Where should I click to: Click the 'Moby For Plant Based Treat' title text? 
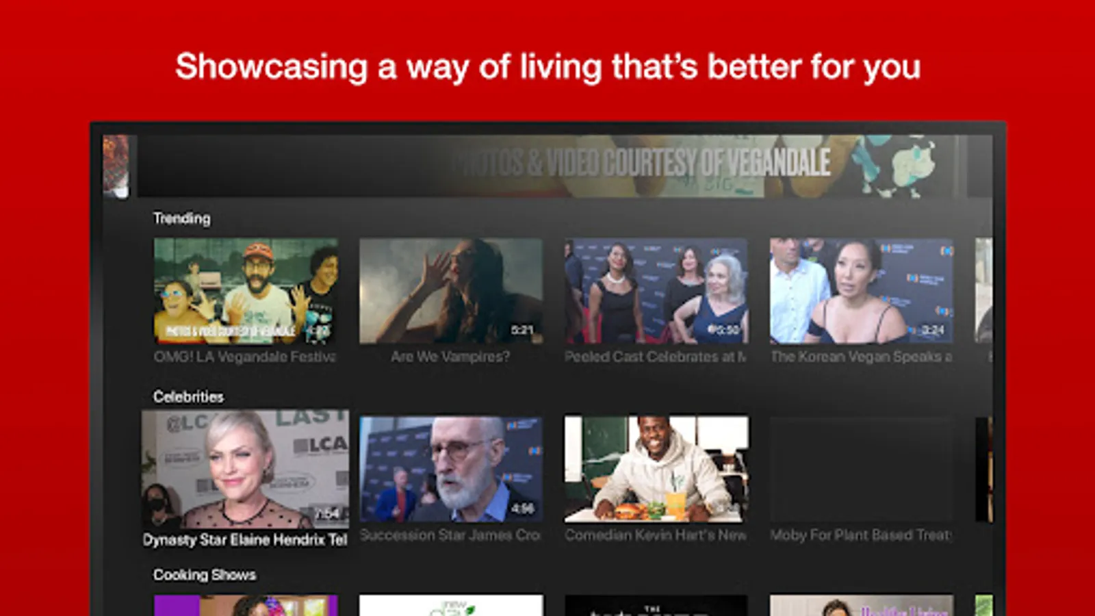(x=861, y=535)
